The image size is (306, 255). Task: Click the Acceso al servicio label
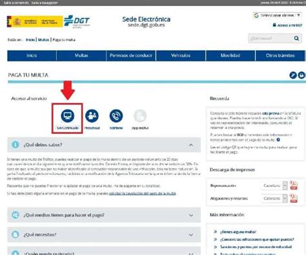coord(29,99)
